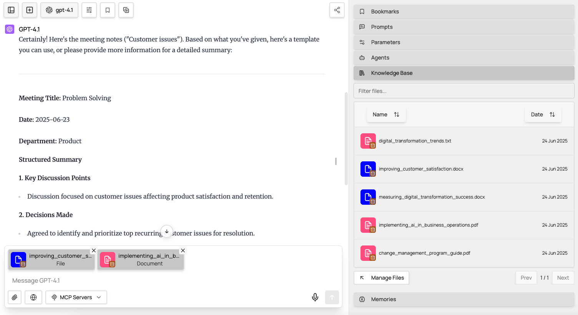
Task: Remove implementing_ai_in_b... attachment with X
Action: (183, 250)
